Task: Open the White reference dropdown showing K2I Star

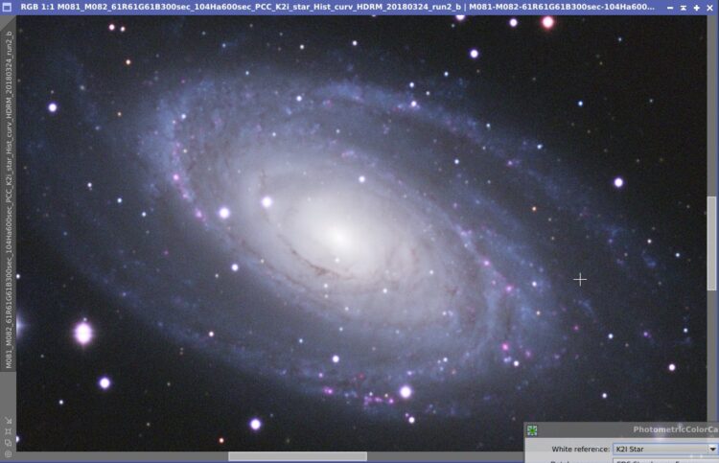Action: pos(665,449)
